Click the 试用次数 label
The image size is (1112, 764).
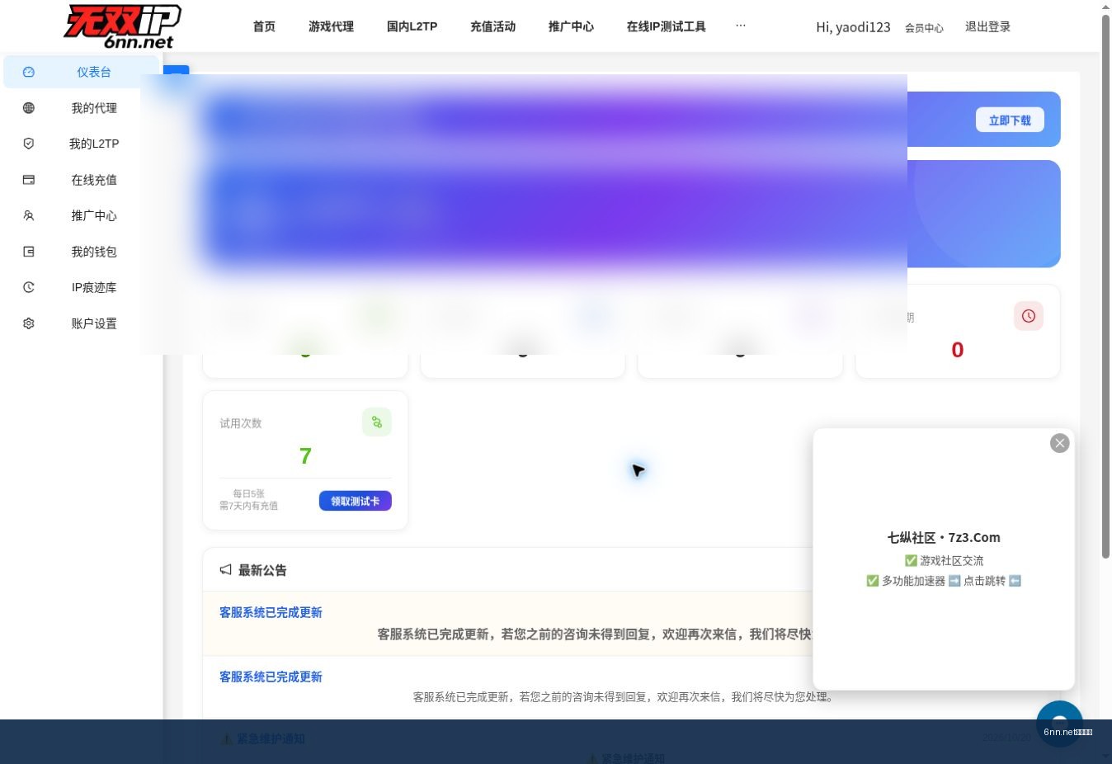pyautogui.click(x=240, y=423)
